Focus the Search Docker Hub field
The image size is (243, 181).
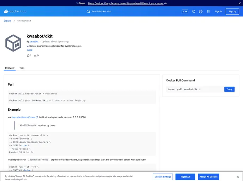coord(101,11)
